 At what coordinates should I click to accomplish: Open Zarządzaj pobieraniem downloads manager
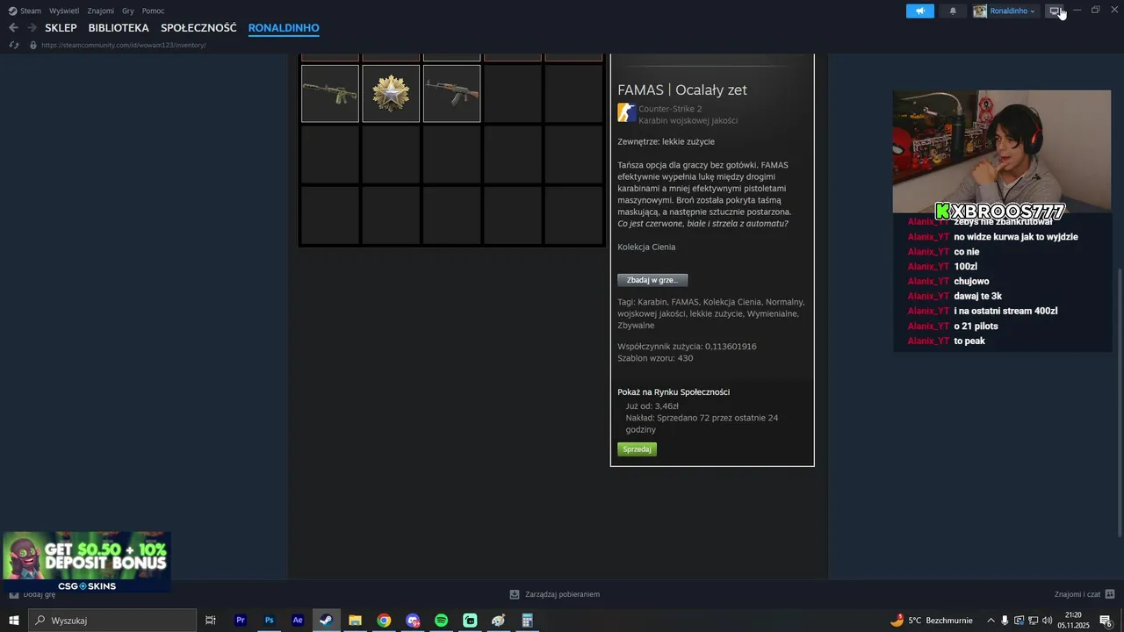tap(555, 594)
